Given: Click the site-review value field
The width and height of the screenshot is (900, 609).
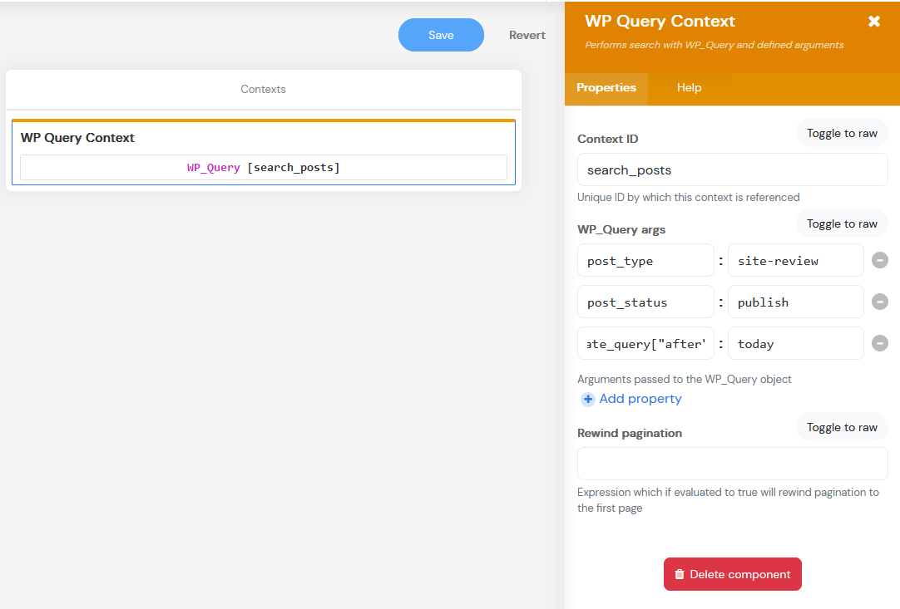Looking at the screenshot, I should pyautogui.click(x=795, y=261).
